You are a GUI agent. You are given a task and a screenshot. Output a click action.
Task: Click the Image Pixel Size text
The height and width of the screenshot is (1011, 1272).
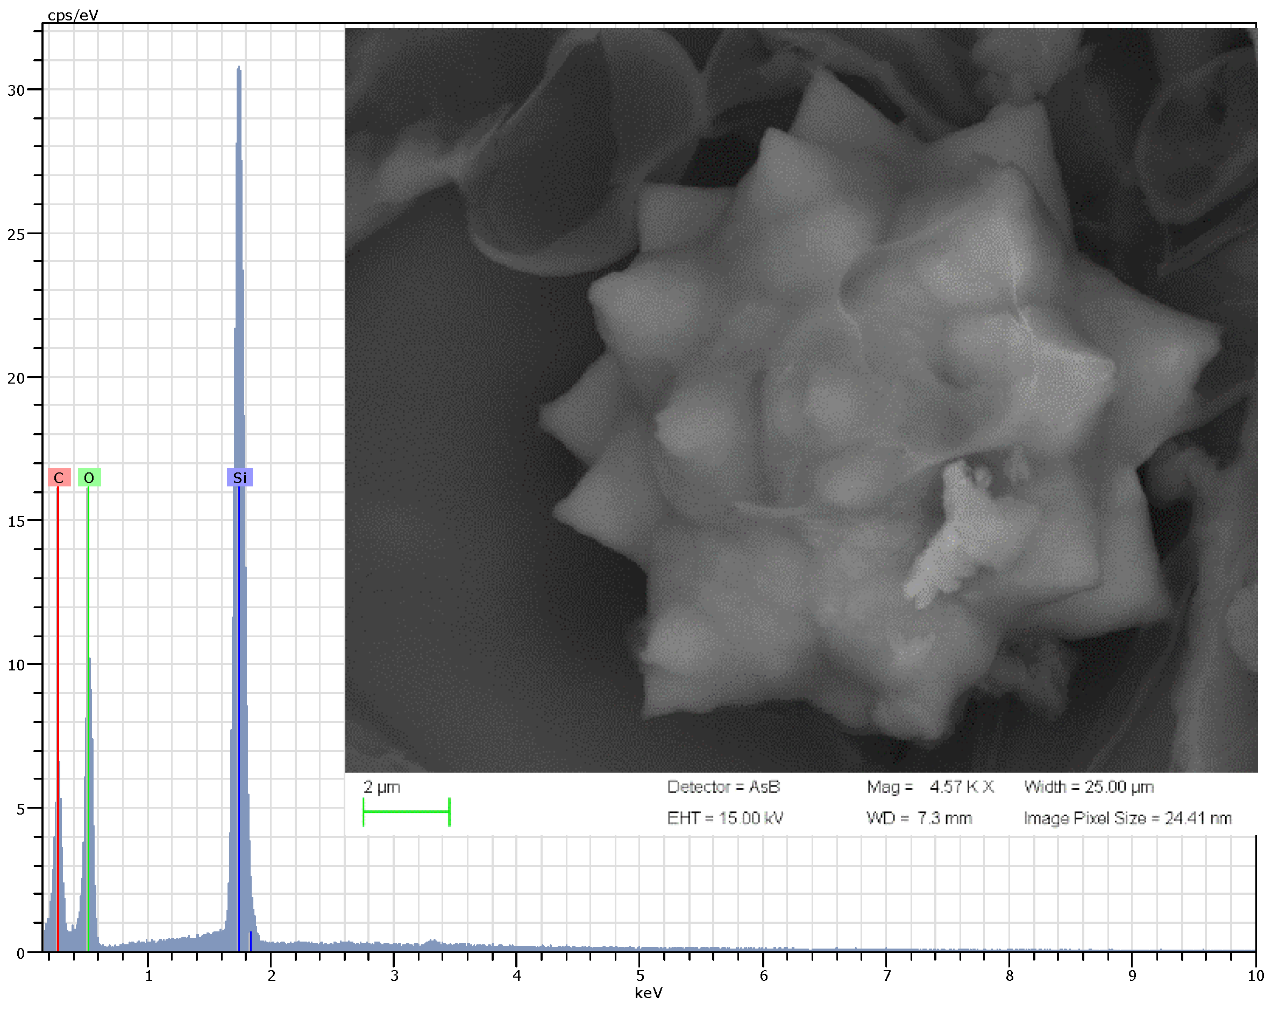point(1127,818)
